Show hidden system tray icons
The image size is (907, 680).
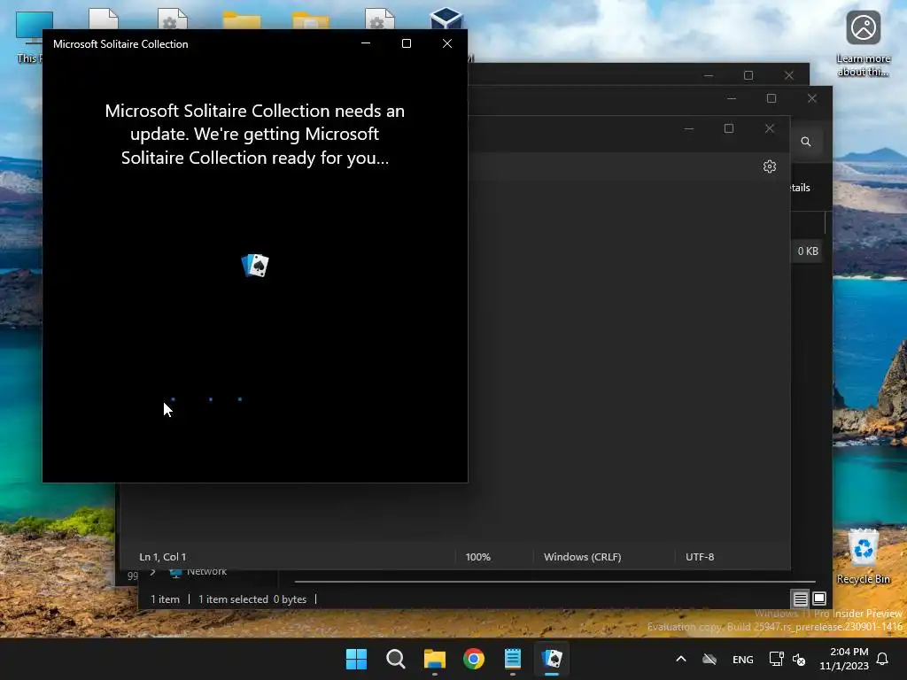(681, 659)
